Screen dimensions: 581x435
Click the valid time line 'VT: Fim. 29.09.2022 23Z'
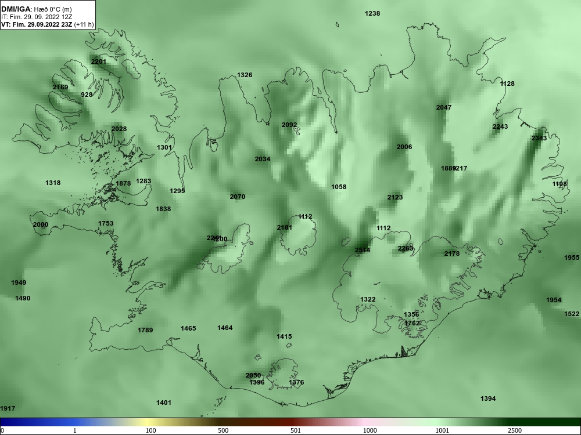coord(37,25)
